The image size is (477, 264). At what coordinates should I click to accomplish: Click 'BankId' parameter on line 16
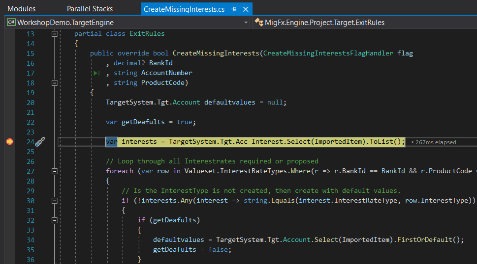160,63
